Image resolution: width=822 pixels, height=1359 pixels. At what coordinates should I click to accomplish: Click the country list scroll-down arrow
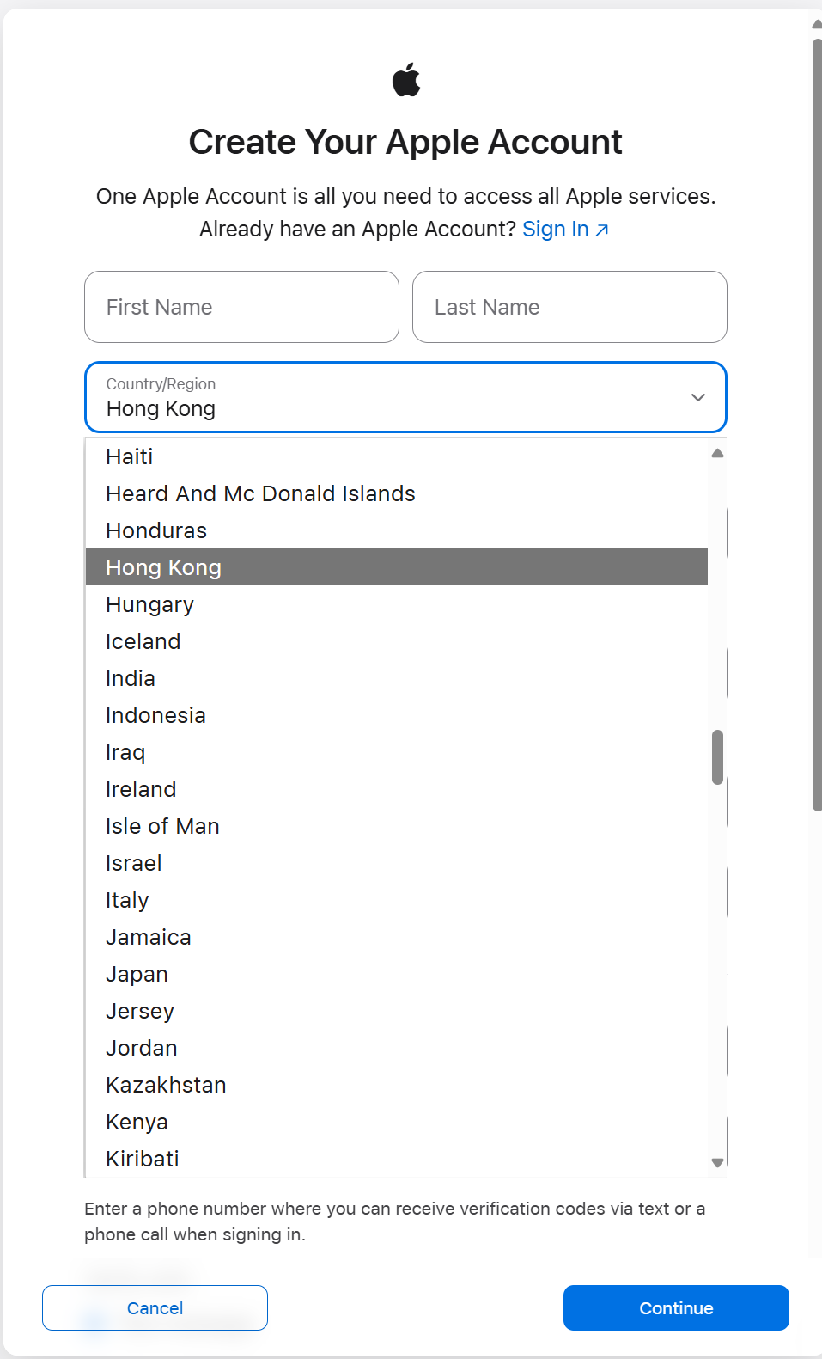717,1162
